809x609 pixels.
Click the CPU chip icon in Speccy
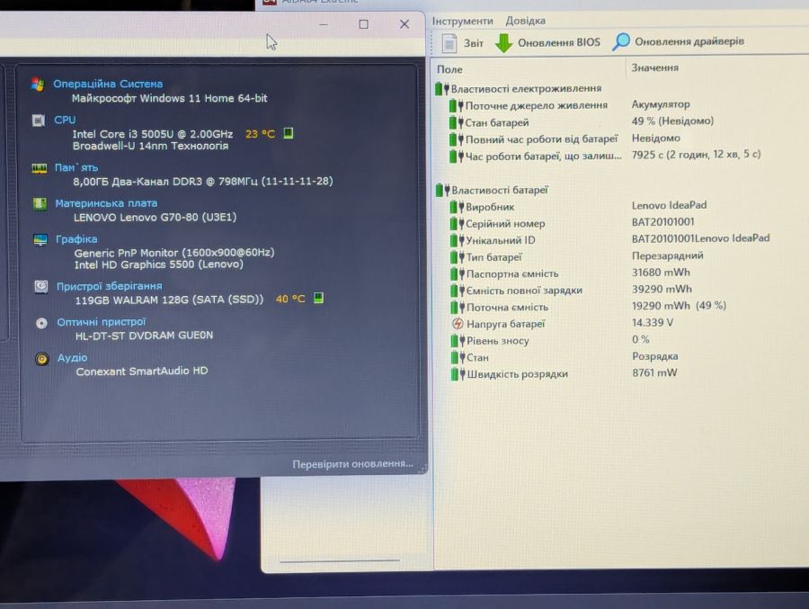39,121
